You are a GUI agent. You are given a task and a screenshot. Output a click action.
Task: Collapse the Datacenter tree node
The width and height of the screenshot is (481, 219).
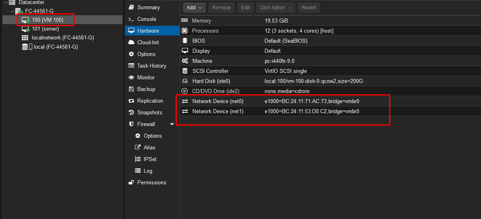point(6,2)
